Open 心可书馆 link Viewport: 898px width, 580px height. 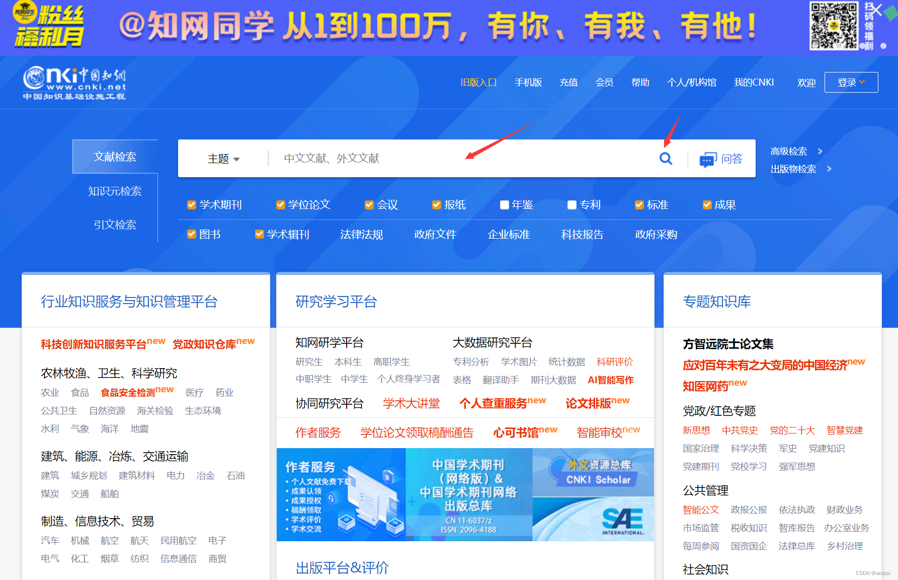coord(516,433)
